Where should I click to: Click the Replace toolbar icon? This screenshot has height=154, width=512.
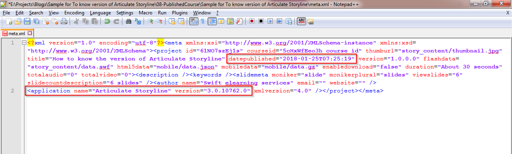[x=138, y=21]
